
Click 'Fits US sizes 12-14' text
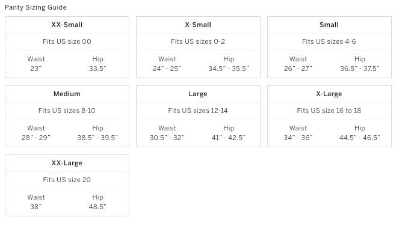point(198,111)
